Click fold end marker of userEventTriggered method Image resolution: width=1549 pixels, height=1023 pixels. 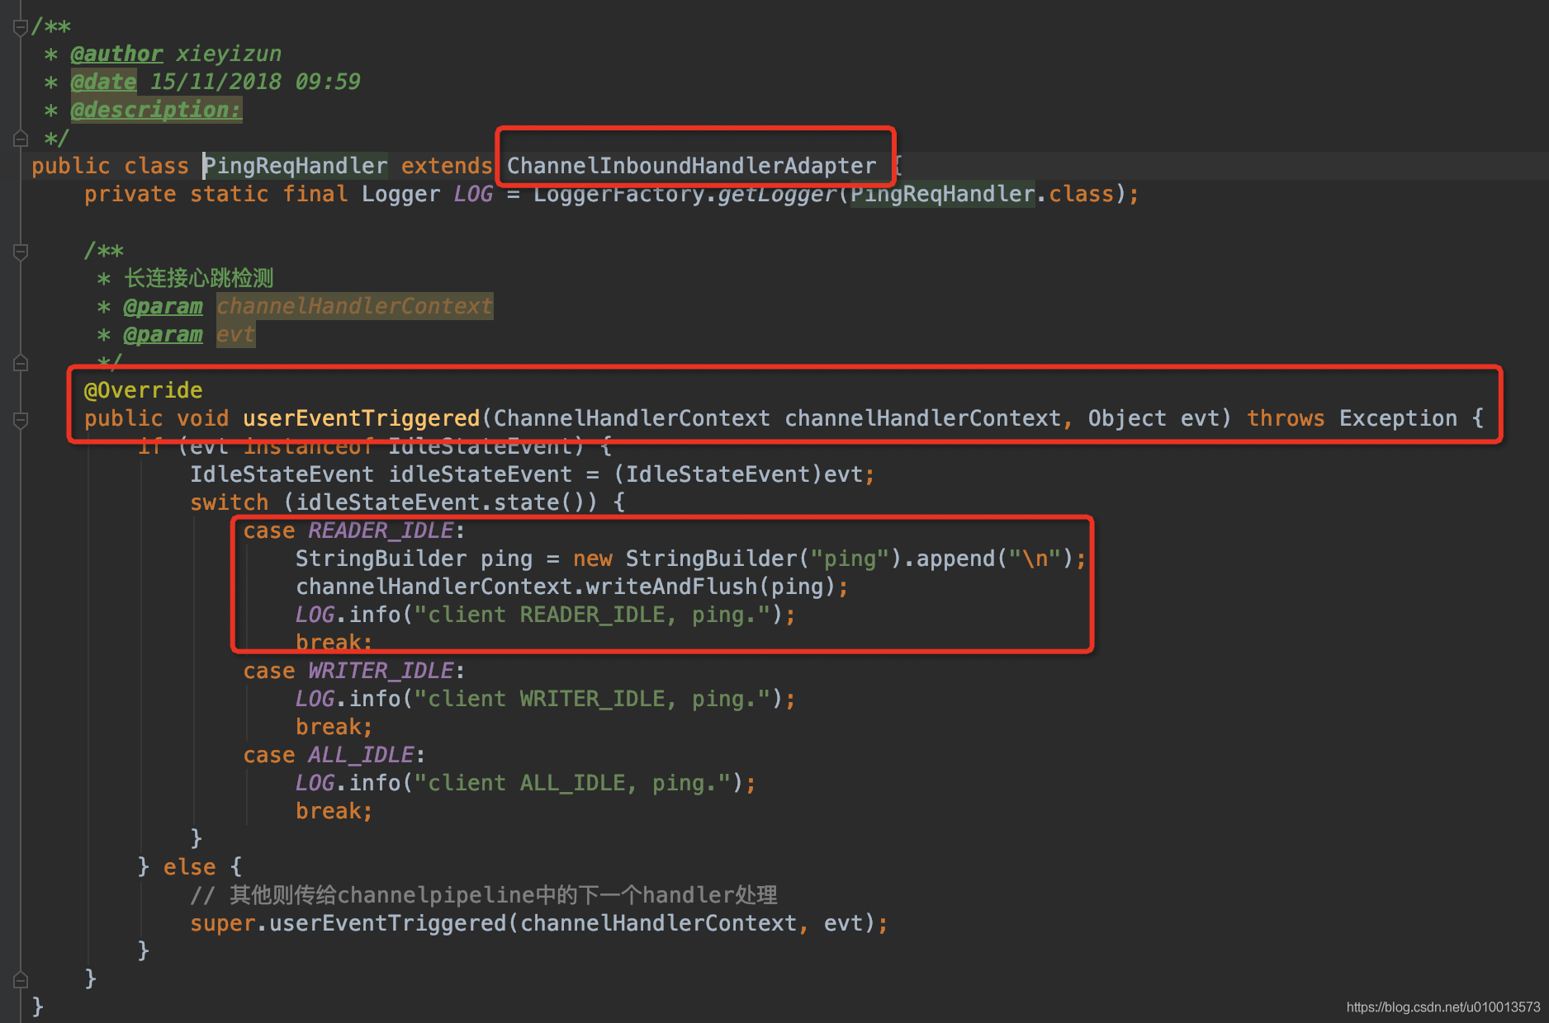(21, 980)
